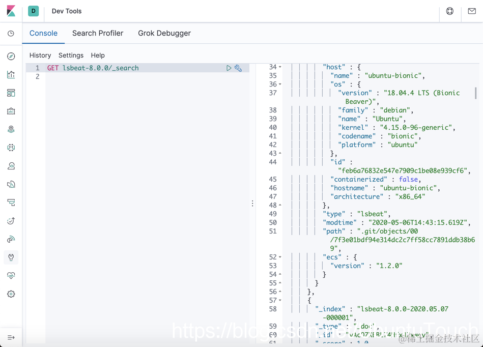This screenshot has height=347, width=483.
Task: Switch to the Search Profiler tab
Action: [98, 33]
